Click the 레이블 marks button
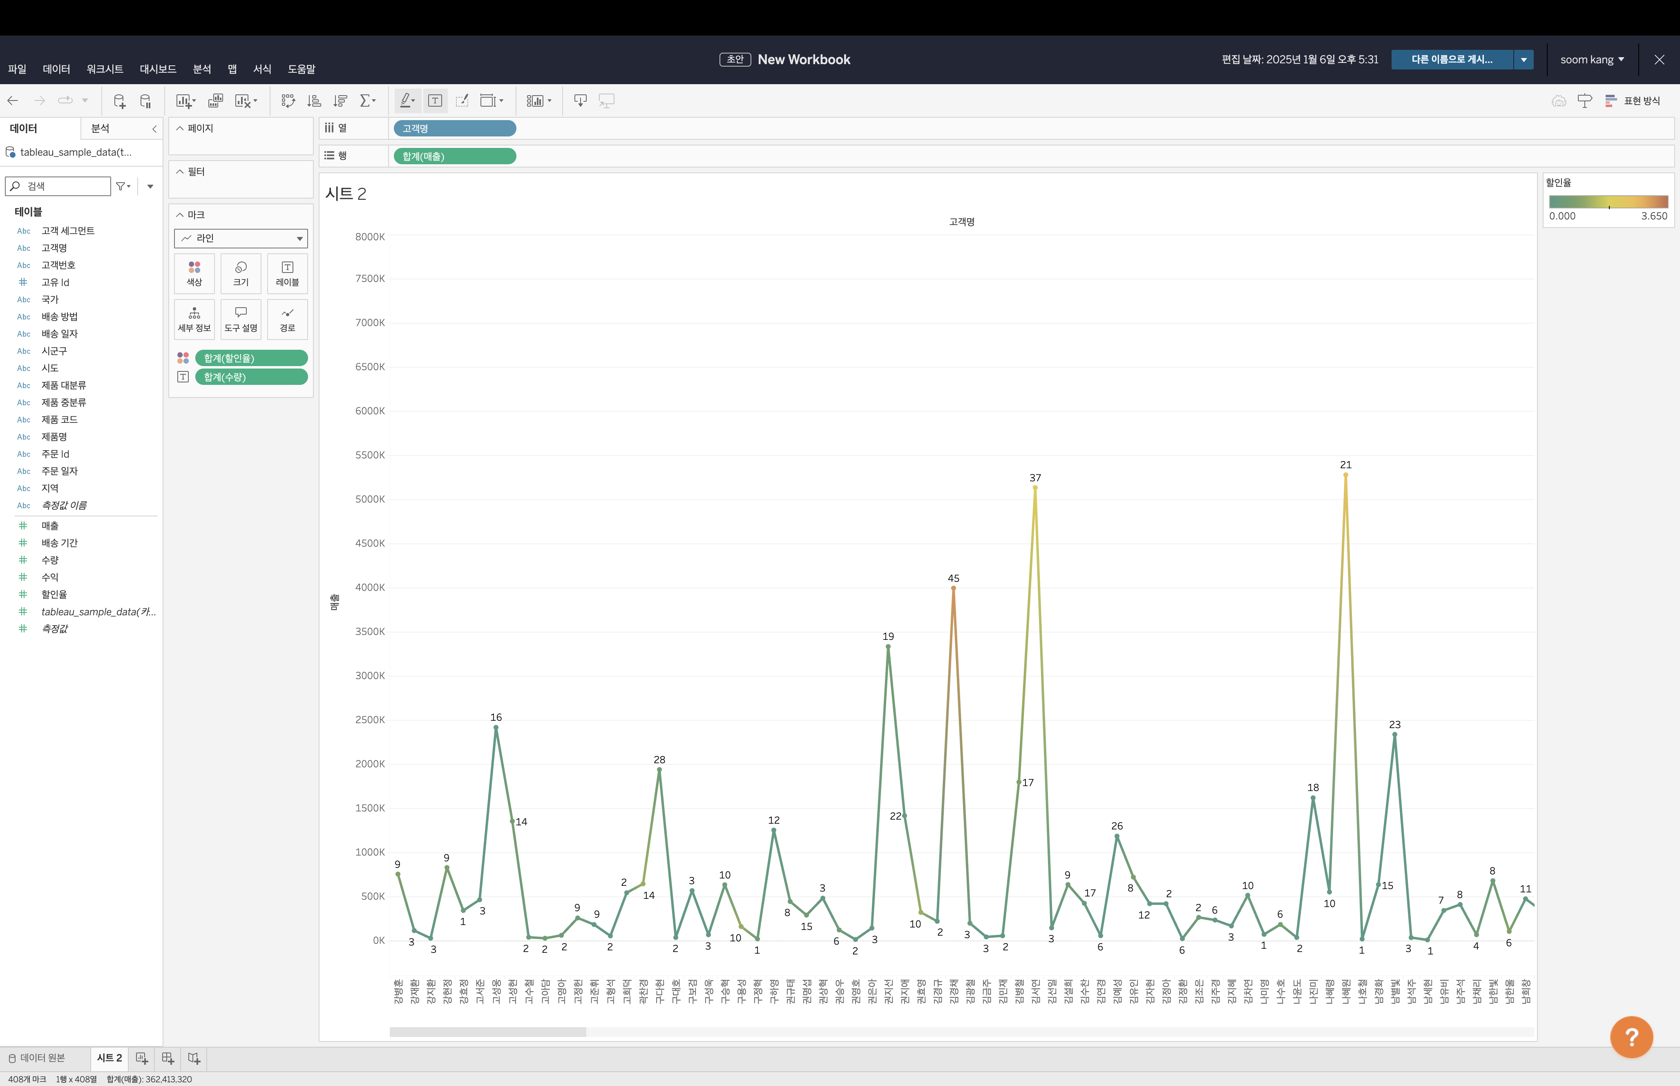Screen dimensions: 1680x1086 pos(288,274)
